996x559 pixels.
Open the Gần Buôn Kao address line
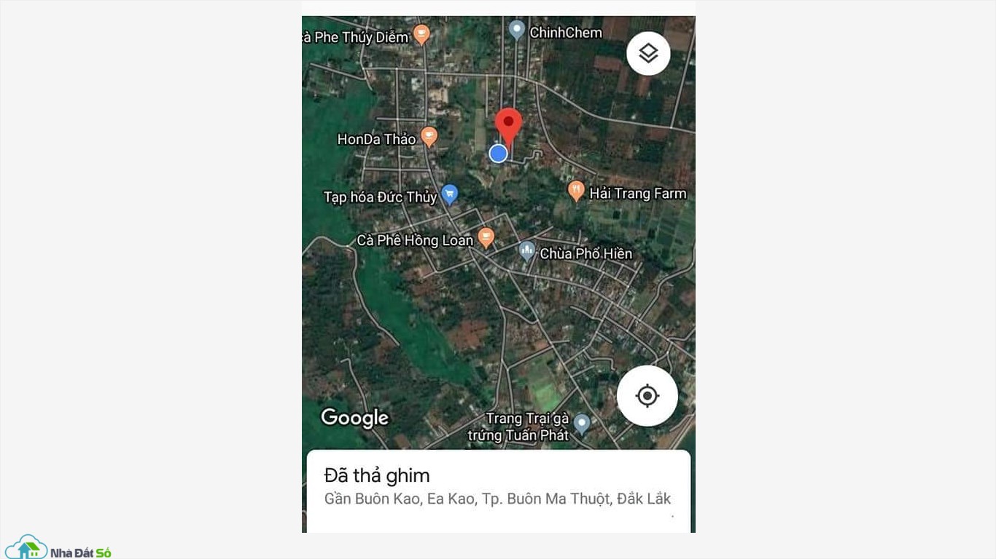coord(498,499)
